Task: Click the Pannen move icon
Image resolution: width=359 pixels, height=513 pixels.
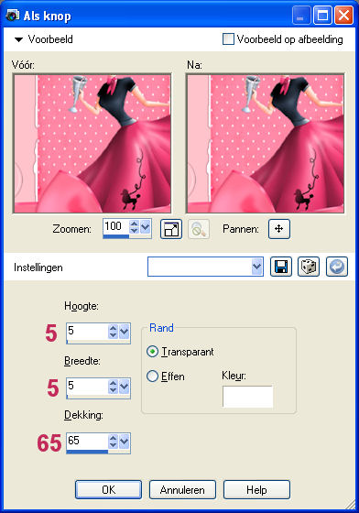Action: coord(279,229)
